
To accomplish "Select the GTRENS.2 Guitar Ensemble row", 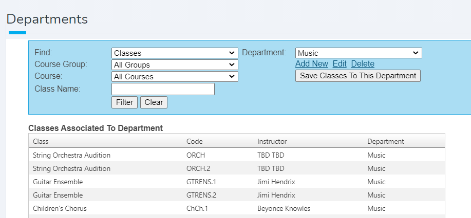I will point(237,195).
